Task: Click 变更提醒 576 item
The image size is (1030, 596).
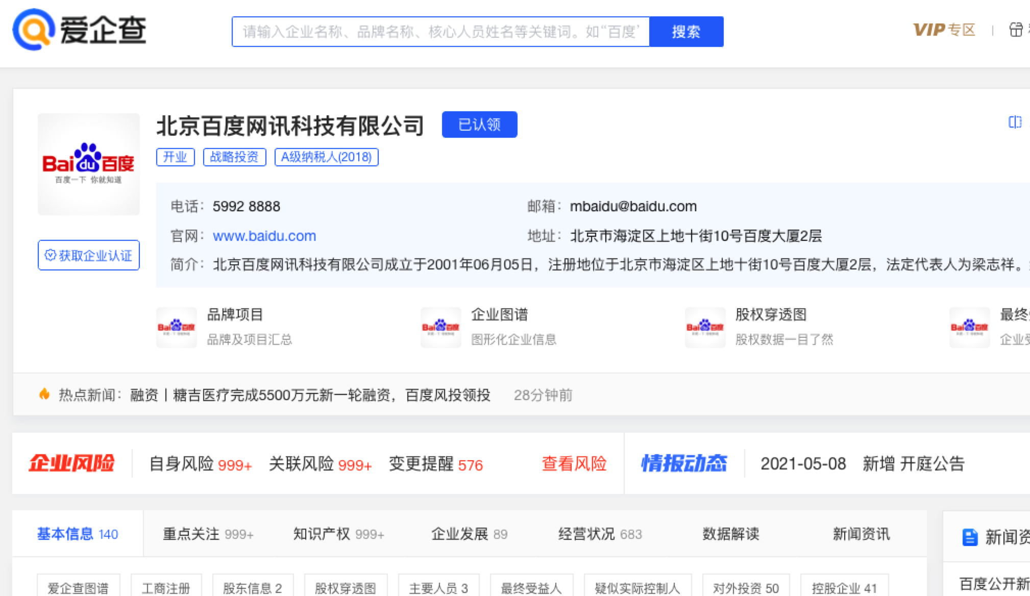Action: pos(435,464)
